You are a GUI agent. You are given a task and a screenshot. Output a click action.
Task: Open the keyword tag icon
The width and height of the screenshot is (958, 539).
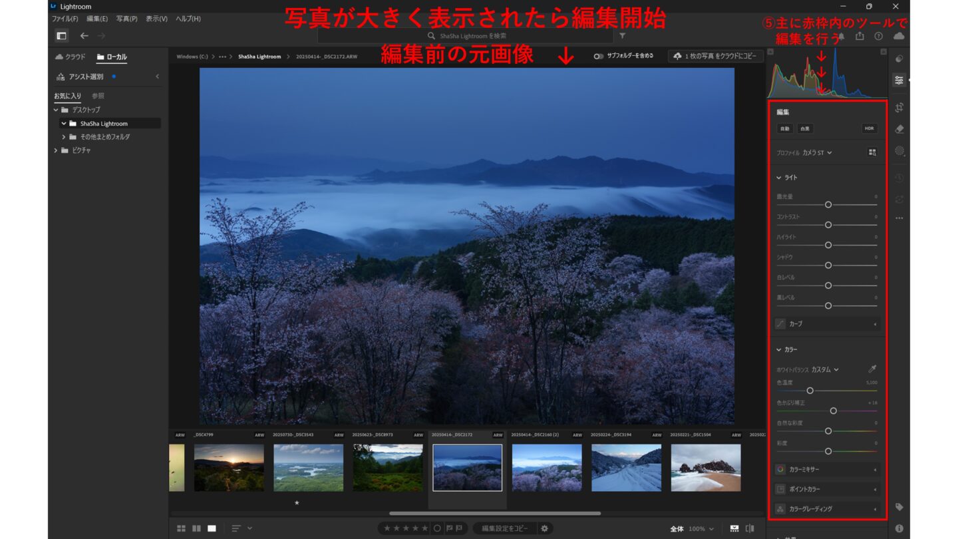899,507
